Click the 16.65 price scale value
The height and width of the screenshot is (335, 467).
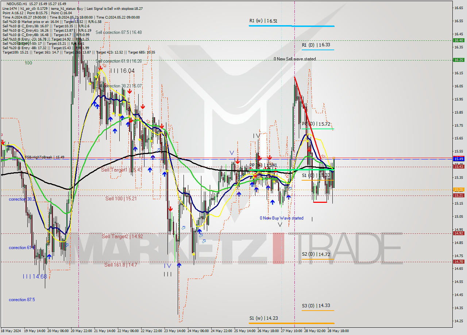(459, 8)
